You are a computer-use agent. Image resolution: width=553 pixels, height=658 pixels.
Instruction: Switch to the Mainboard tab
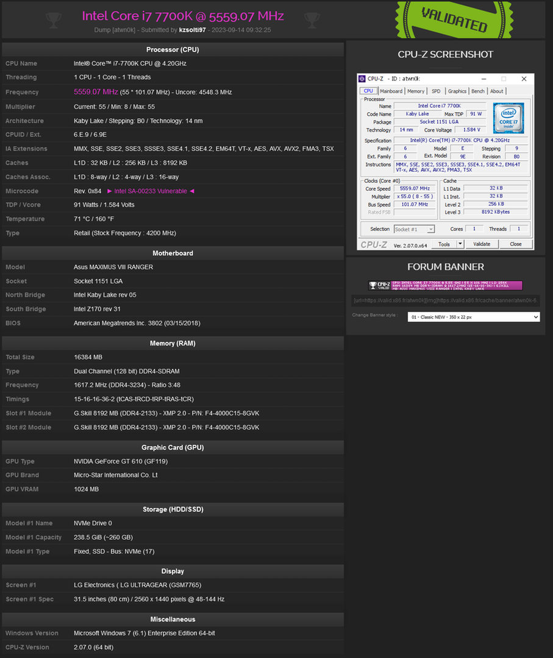(391, 91)
